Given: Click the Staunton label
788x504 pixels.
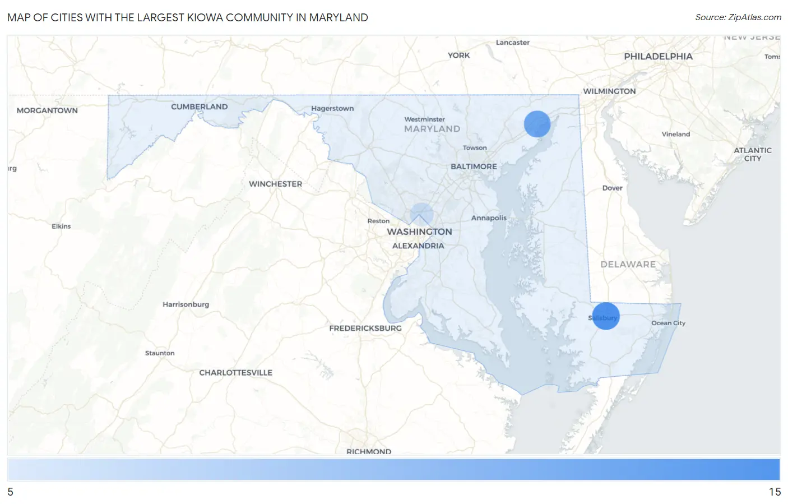Looking at the screenshot, I should pyautogui.click(x=160, y=353).
